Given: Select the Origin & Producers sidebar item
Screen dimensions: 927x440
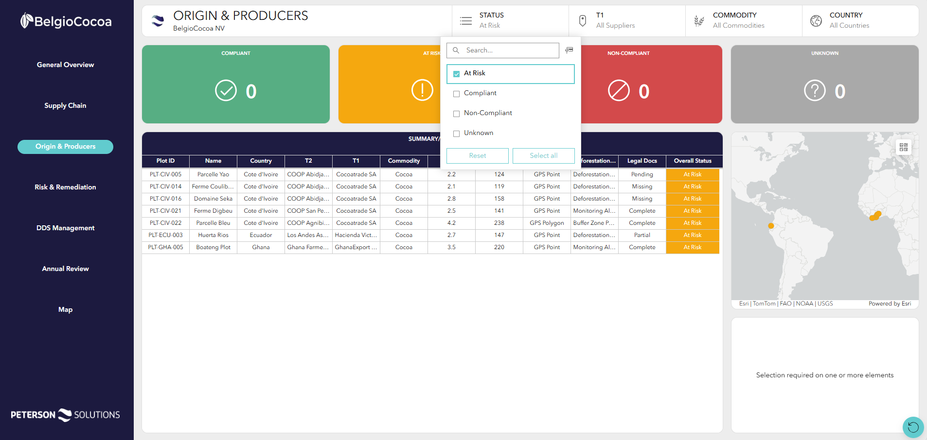Looking at the screenshot, I should [x=65, y=147].
